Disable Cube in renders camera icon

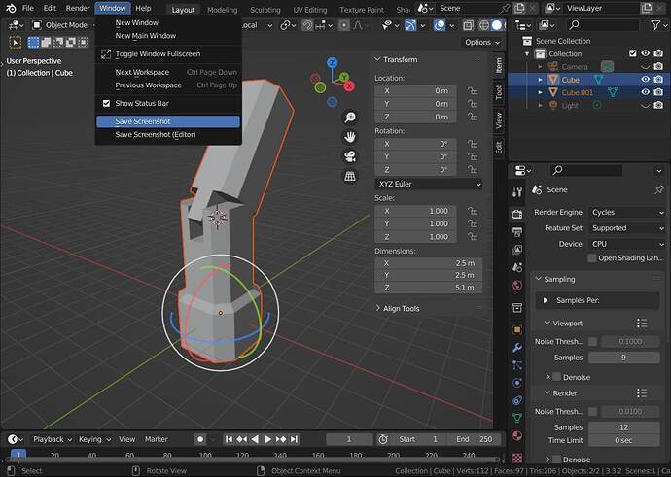coord(658,80)
